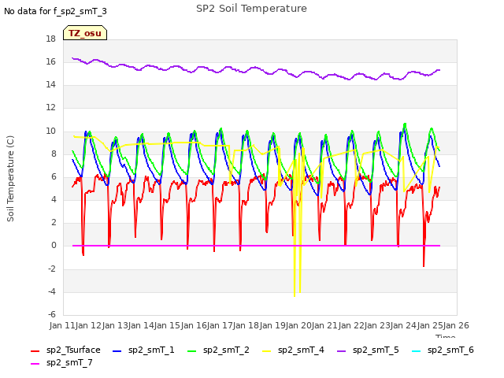
Task: Click magenta sp2_smT_7 legend color marker
Action: coord(35,364)
